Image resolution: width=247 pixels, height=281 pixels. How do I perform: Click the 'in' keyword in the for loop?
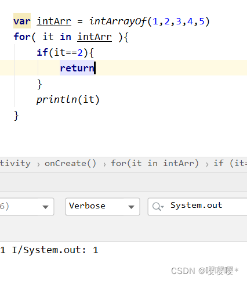(x=66, y=37)
